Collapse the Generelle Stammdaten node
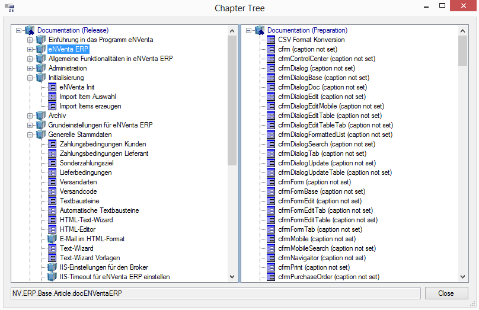This screenshot has width=479, height=310. (x=30, y=135)
